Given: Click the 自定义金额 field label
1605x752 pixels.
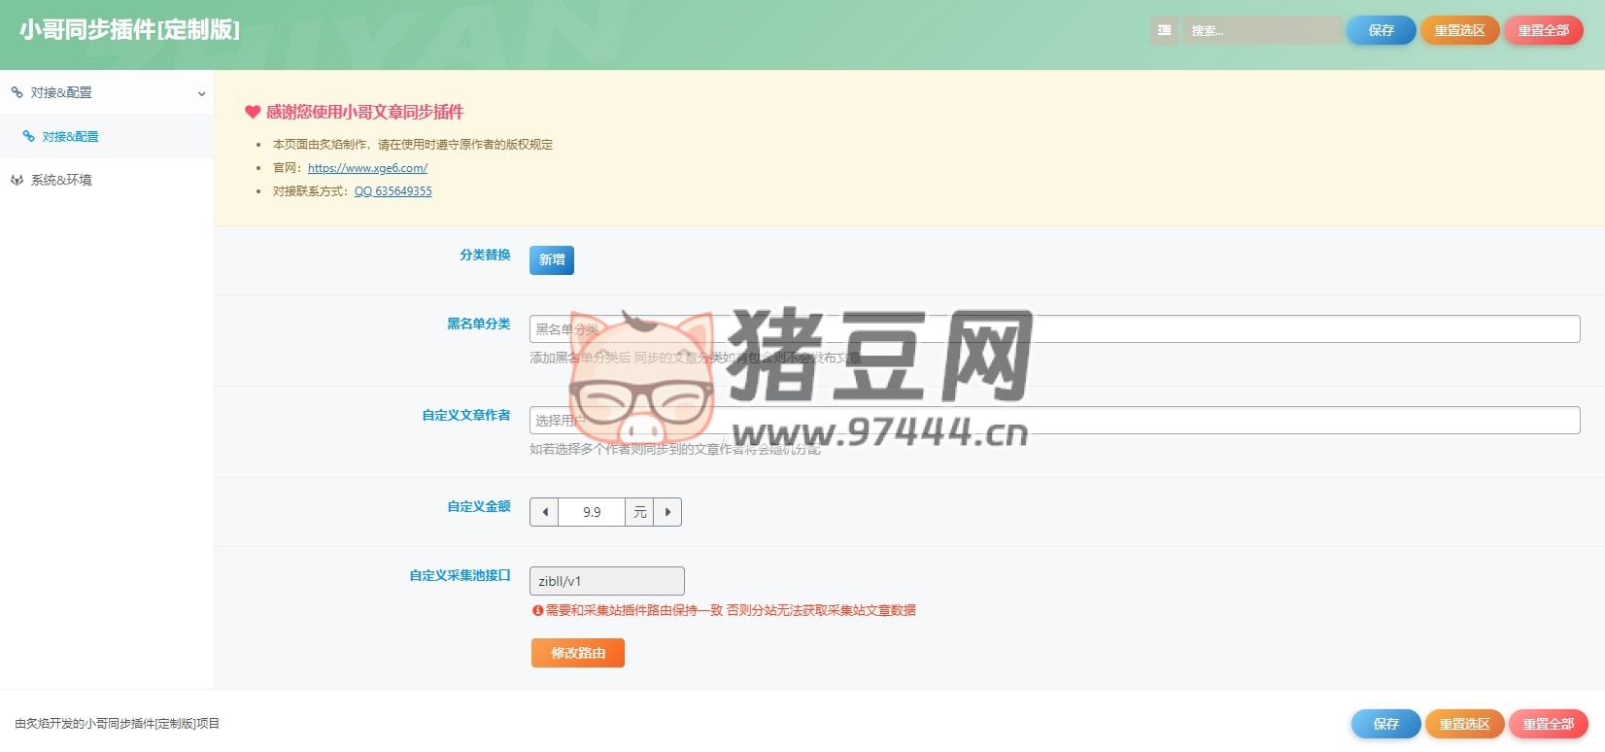Looking at the screenshot, I should [x=478, y=506].
